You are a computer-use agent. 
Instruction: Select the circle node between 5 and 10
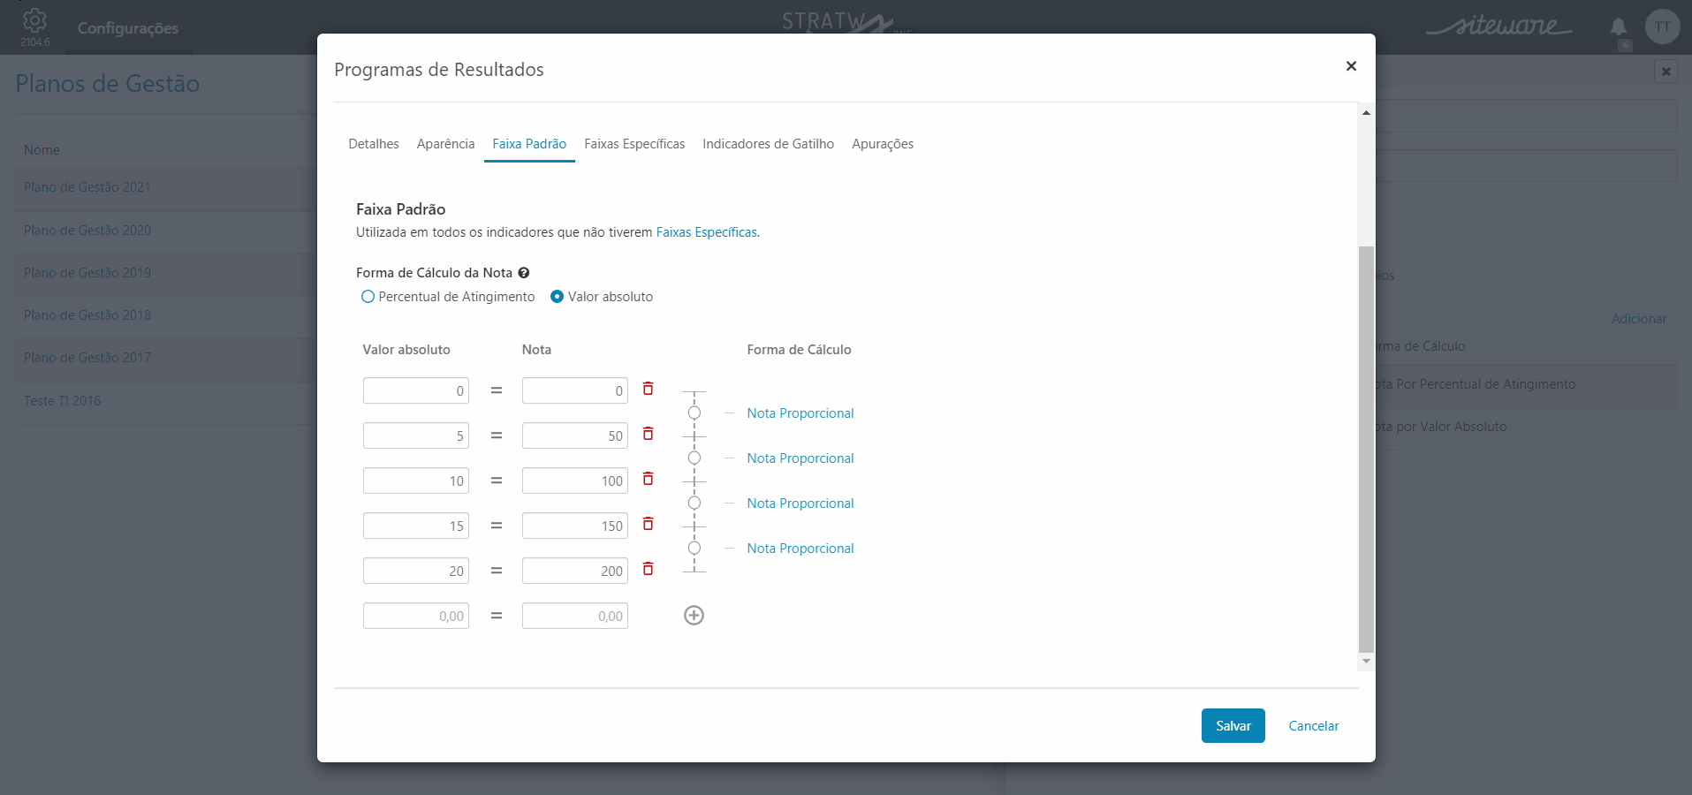pyautogui.click(x=694, y=458)
